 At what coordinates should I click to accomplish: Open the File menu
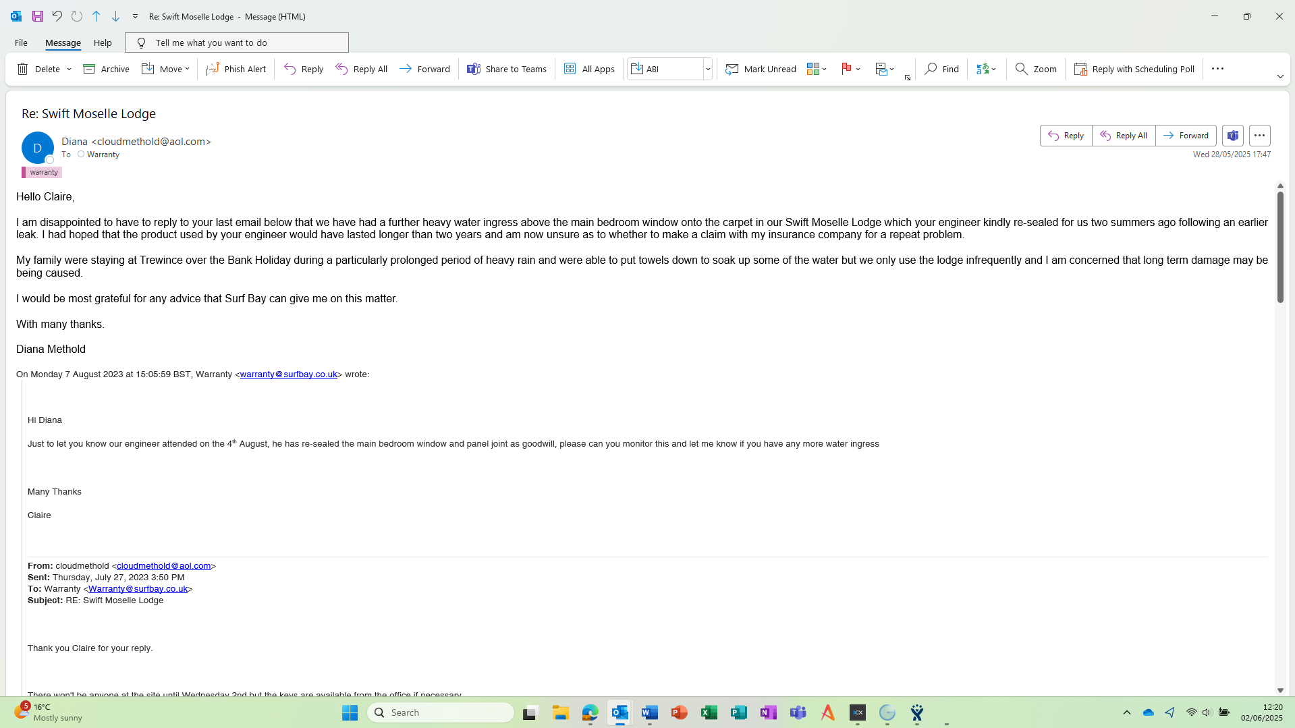[x=21, y=43]
